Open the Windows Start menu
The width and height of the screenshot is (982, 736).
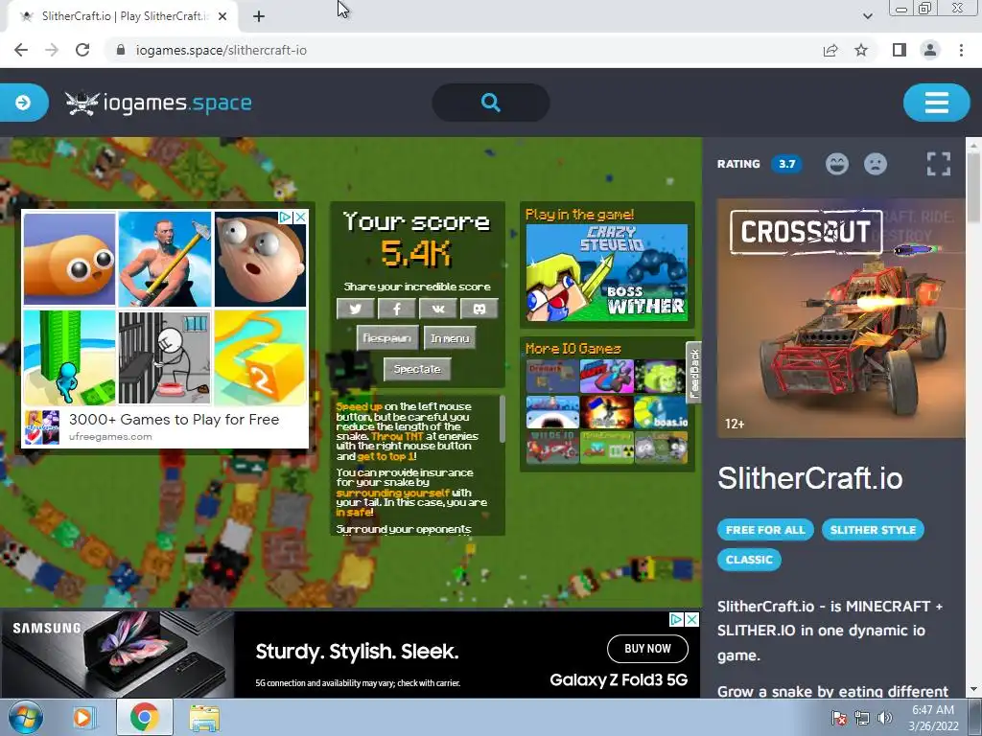[26, 717]
